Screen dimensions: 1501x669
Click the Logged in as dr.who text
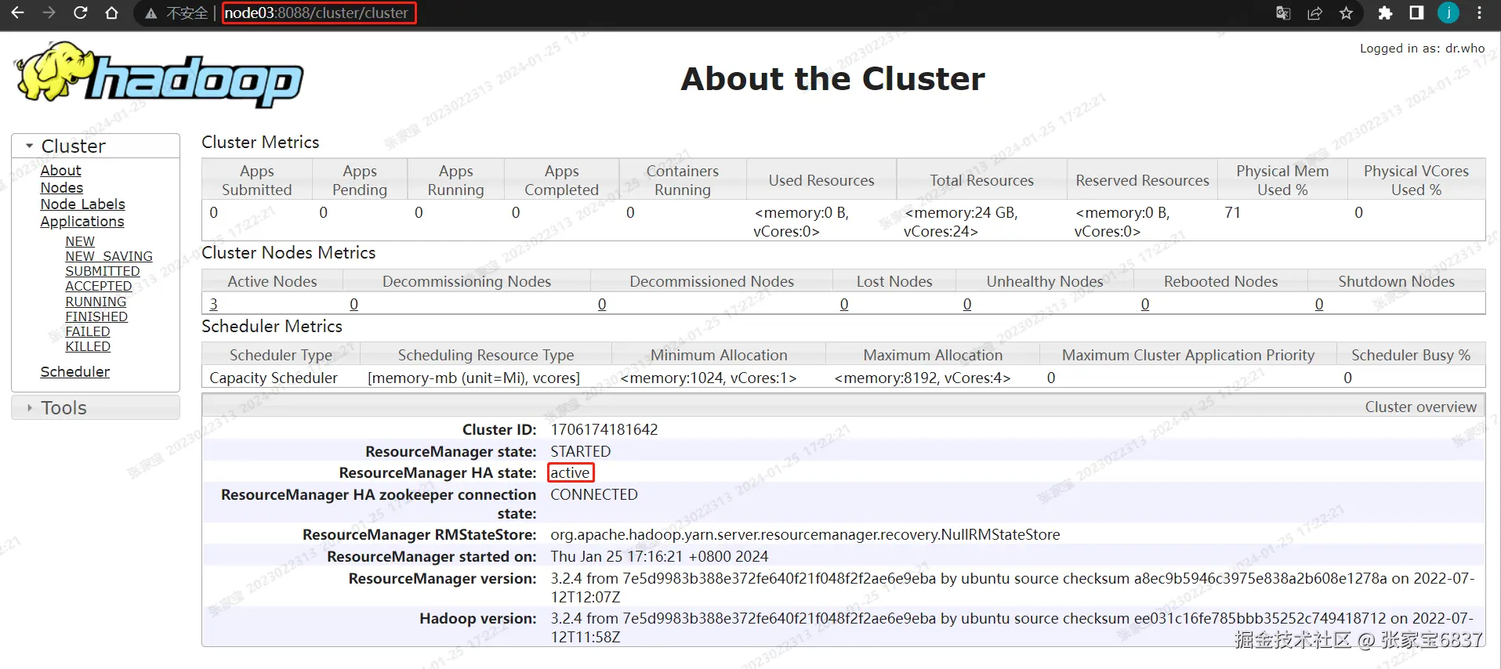click(1422, 48)
